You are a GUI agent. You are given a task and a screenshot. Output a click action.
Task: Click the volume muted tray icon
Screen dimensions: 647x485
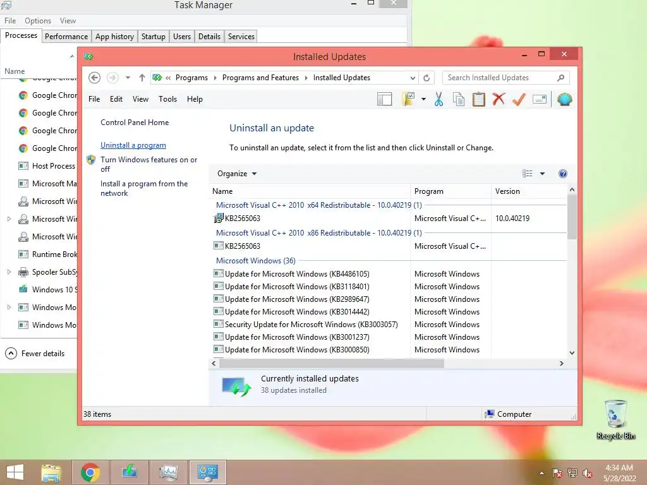(588, 473)
